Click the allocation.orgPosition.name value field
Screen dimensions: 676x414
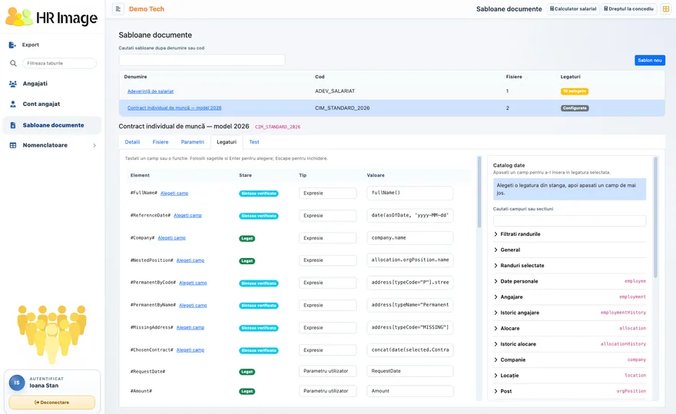(410, 260)
